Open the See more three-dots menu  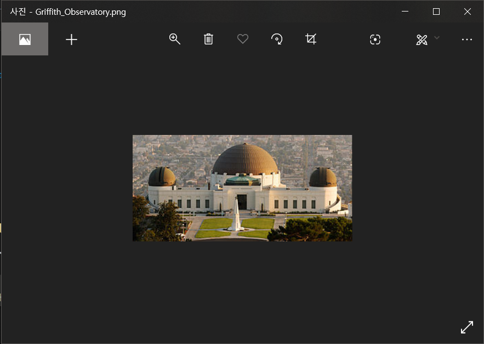tap(466, 40)
